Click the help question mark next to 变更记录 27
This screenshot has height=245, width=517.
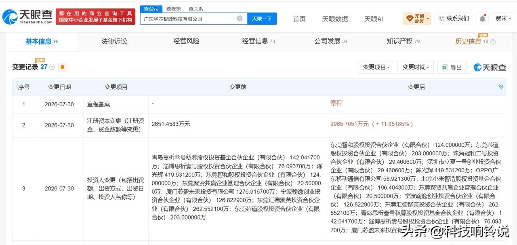[52, 67]
